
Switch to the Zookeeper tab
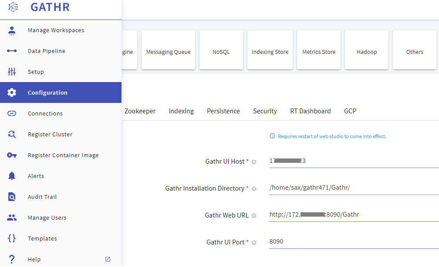(140, 111)
